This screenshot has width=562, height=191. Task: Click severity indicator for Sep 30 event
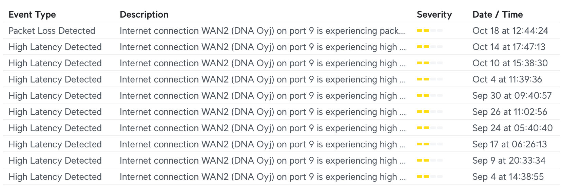pyautogui.click(x=429, y=96)
